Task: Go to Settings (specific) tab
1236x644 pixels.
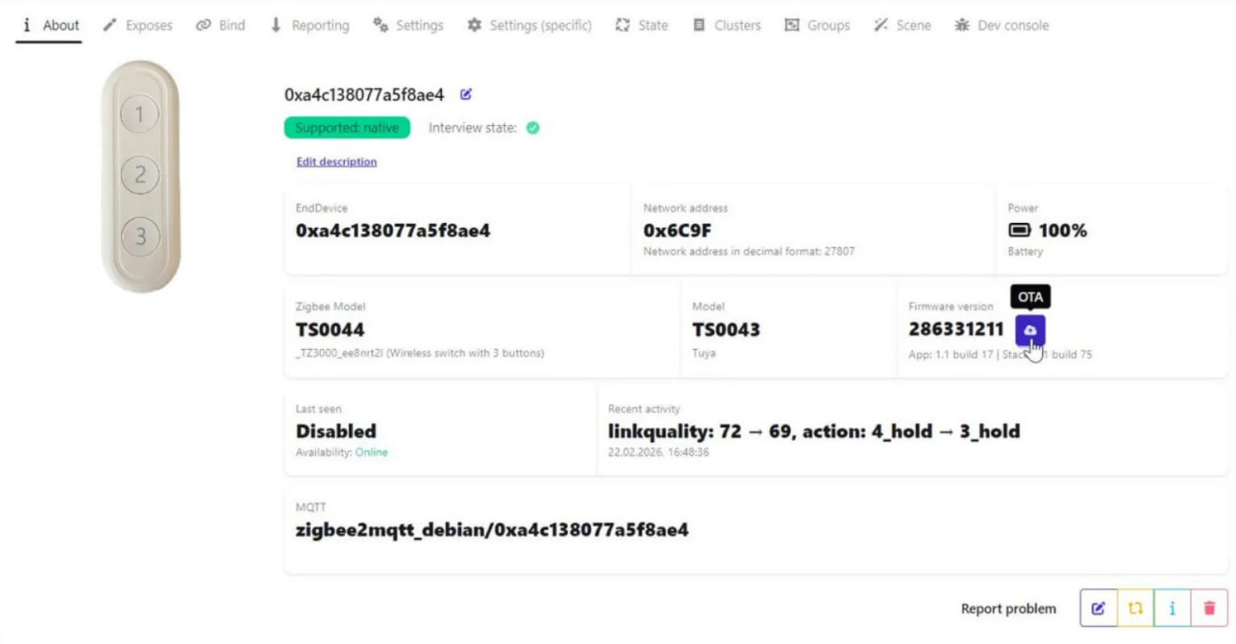Action: click(x=530, y=25)
